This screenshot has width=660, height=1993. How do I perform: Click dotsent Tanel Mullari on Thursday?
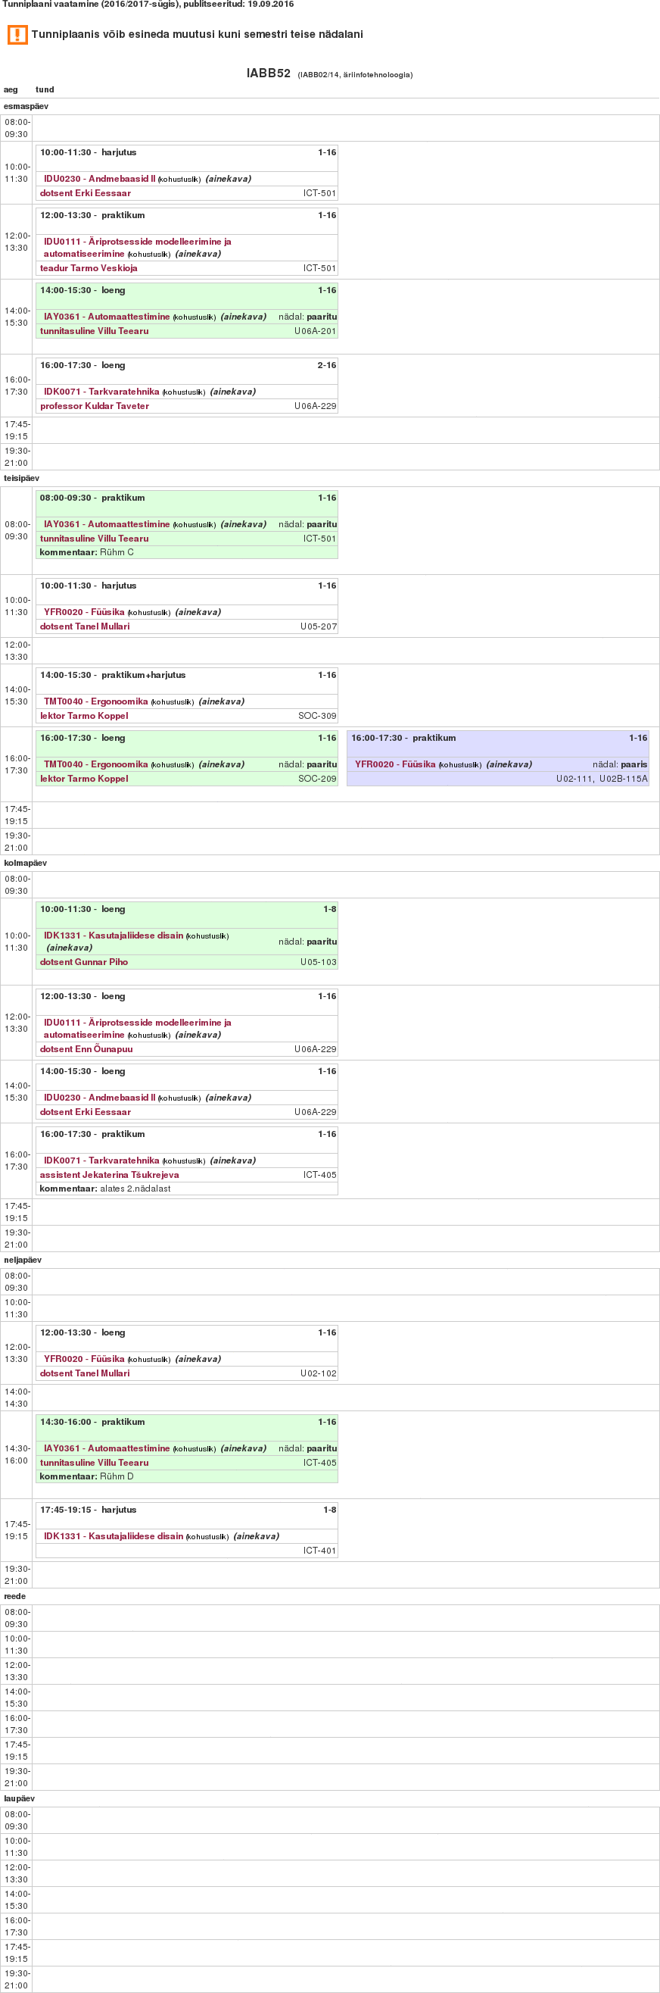coord(84,1373)
